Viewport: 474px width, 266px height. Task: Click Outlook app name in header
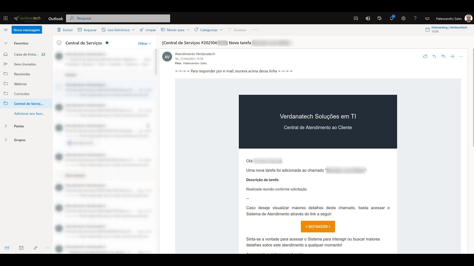coord(56,18)
